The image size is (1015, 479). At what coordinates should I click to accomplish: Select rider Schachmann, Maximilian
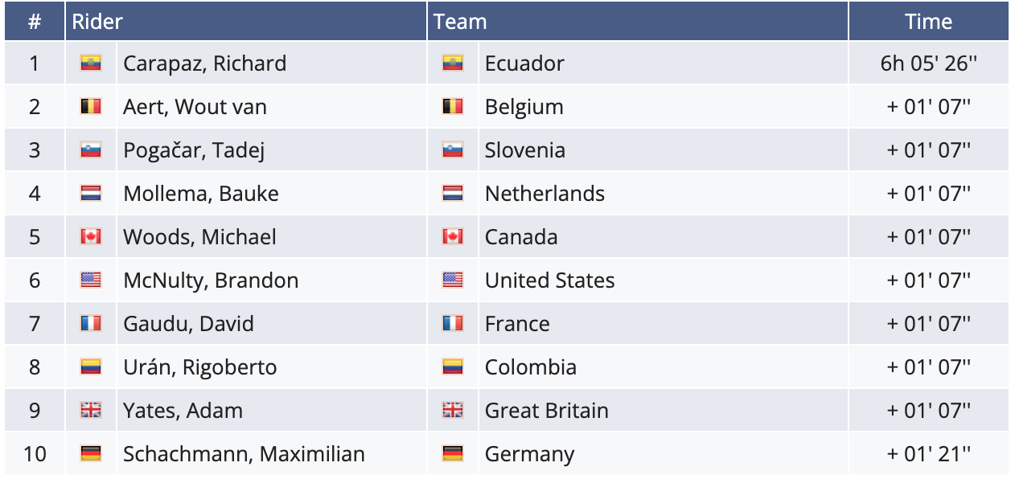coord(244,454)
